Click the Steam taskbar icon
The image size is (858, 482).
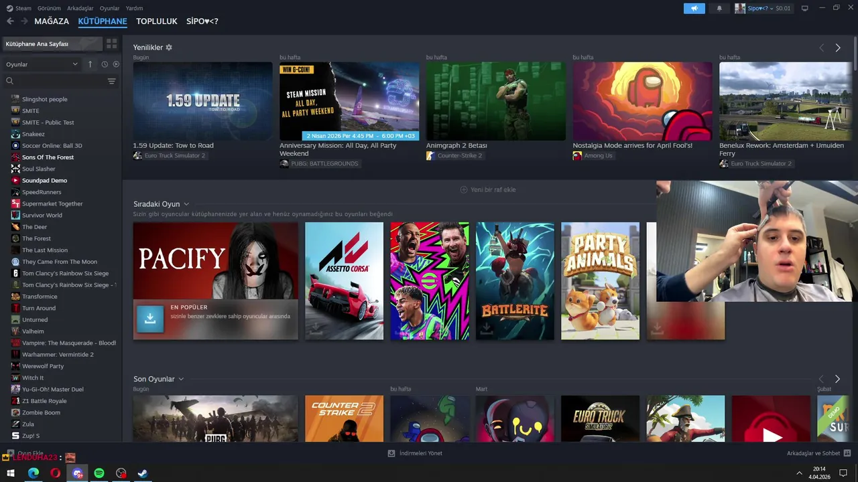[x=143, y=473]
